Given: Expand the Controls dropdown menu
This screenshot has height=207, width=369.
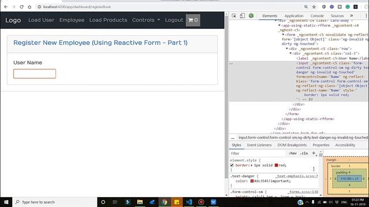Looking at the screenshot, I should pyautogui.click(x=146, y=20).
